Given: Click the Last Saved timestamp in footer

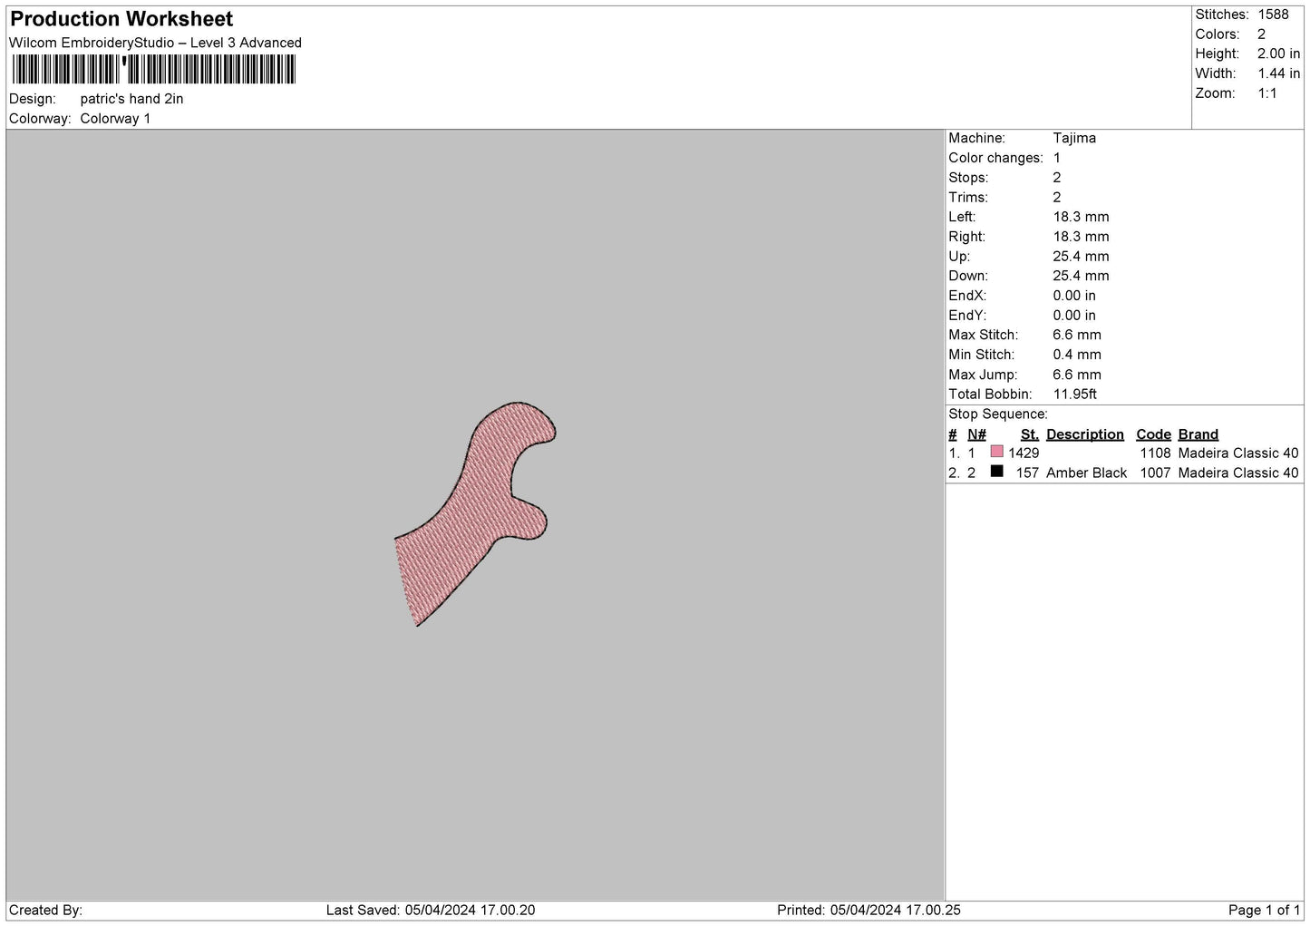Looking at the screenshot, I should click(x=431, y=910).
